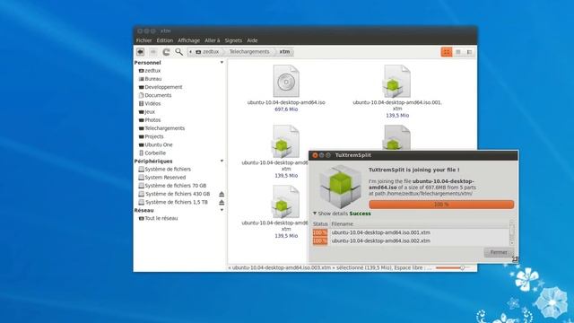574x323 pixels.
Task: Select row ubuntu-10.04-desktop-amd64.iso.002.xtm in details list
Action: tap(411, 241)
